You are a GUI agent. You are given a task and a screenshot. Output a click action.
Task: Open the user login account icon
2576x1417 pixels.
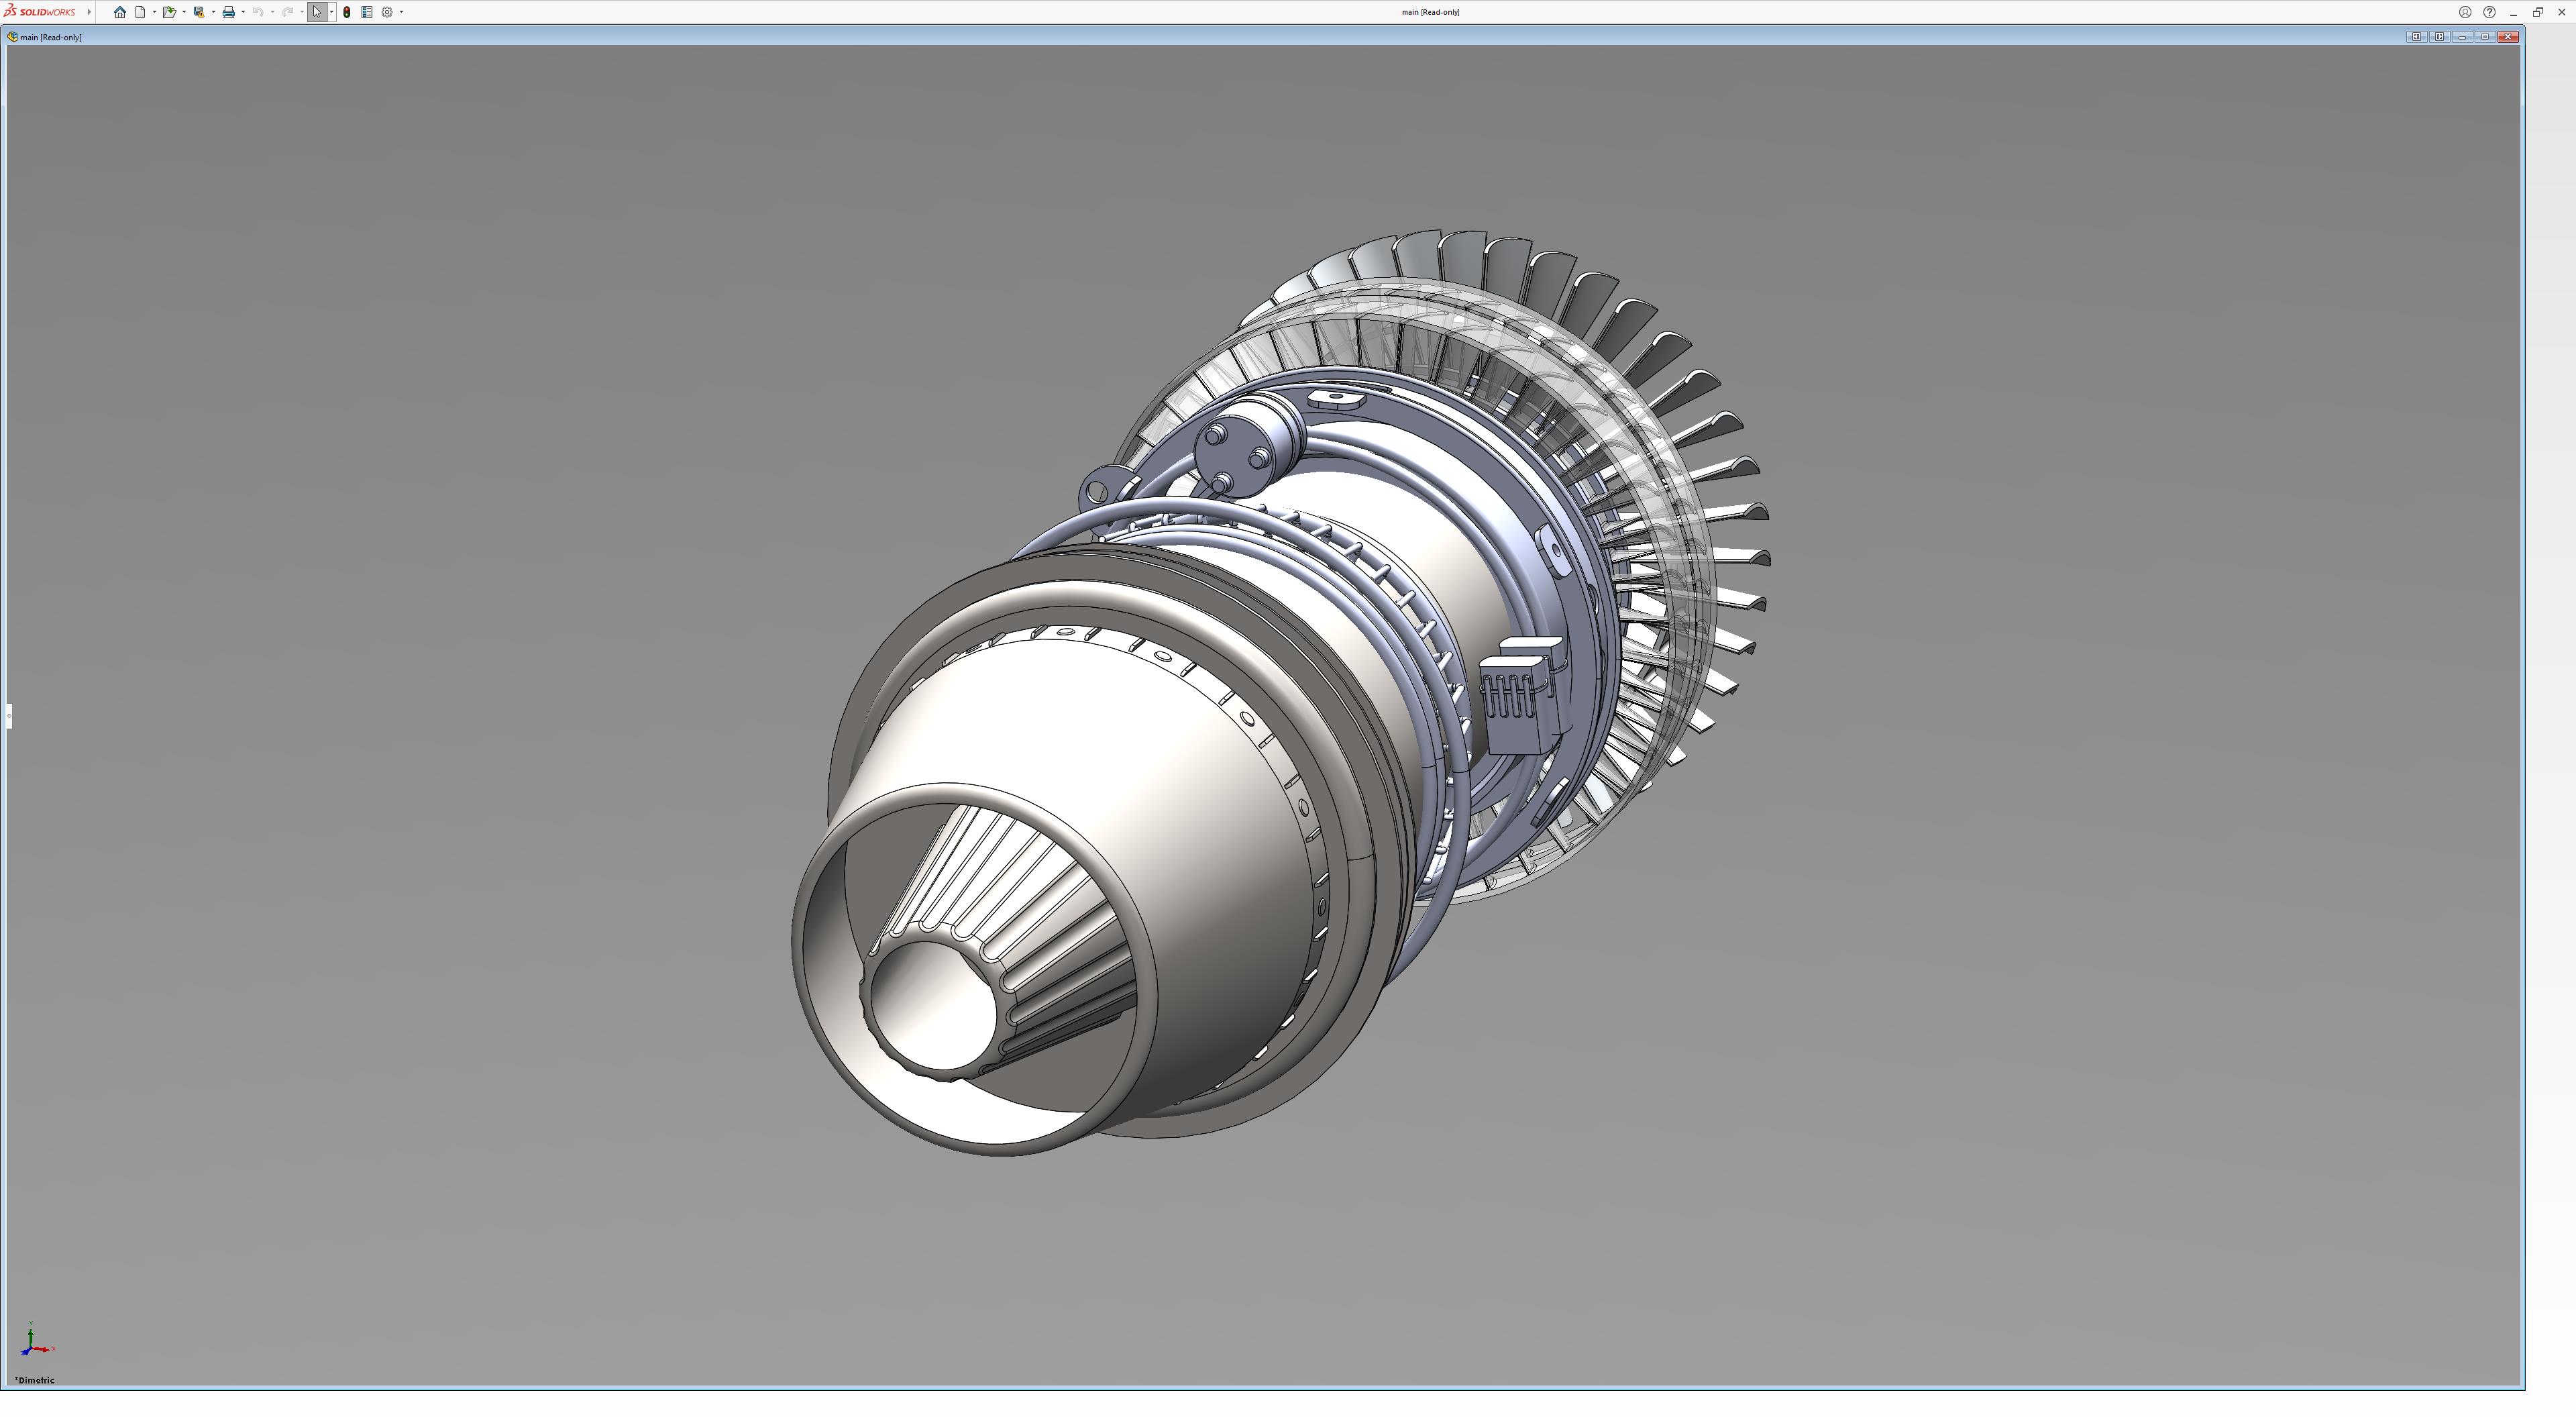tap(2465, 12)
